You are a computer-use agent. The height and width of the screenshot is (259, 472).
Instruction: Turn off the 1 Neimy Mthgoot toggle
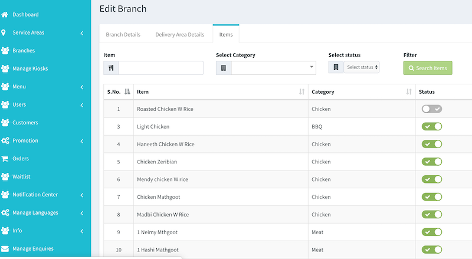click(x=432, y=232)
